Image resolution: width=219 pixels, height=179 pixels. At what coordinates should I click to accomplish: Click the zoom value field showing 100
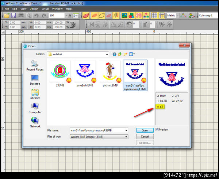pyautogui.click(x=57, y=15)
